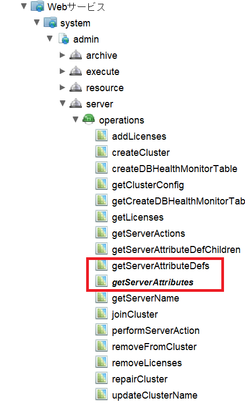
Task: Click the updateClusterName operation icon
Action: tap(102, 395)
